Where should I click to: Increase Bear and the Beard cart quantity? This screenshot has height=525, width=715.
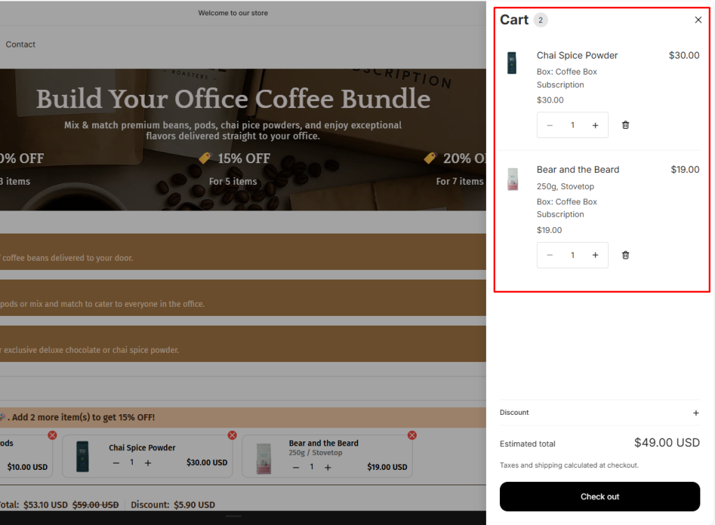595,255
